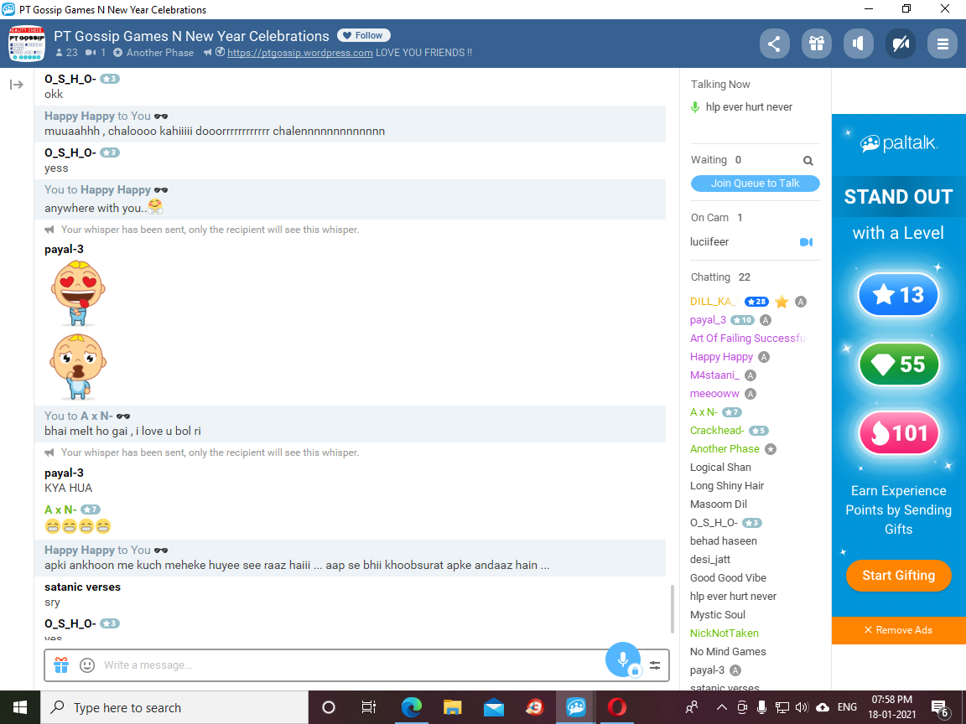
Task: Open Microsoft Edge from taskbar
Action: point(411,707)
